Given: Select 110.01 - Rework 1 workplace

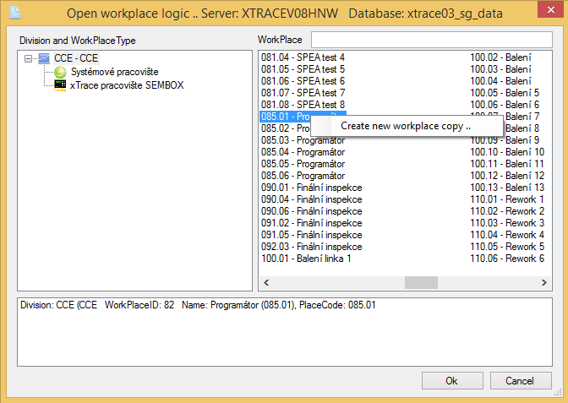Looking at the screenshot, I should (x=505, y=199).
